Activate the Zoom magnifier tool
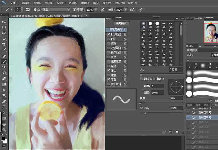This screenshot has width=218, height=150. (4, 130)
